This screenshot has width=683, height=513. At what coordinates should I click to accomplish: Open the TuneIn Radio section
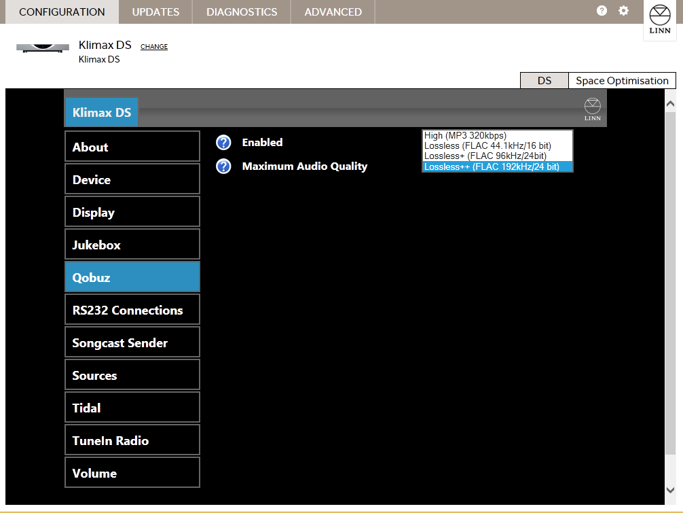point(132,441)
